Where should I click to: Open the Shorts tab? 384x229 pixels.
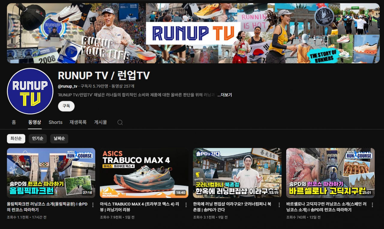[55, 122]
